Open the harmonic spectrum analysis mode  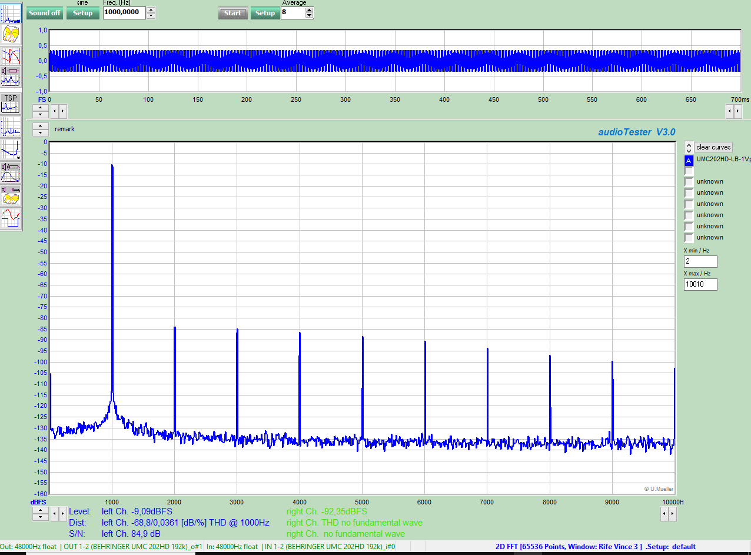(x=11, y=127)
